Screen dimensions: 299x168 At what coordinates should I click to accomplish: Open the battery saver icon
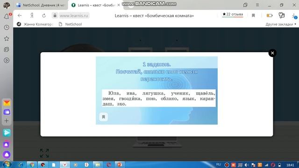[270, 15]
